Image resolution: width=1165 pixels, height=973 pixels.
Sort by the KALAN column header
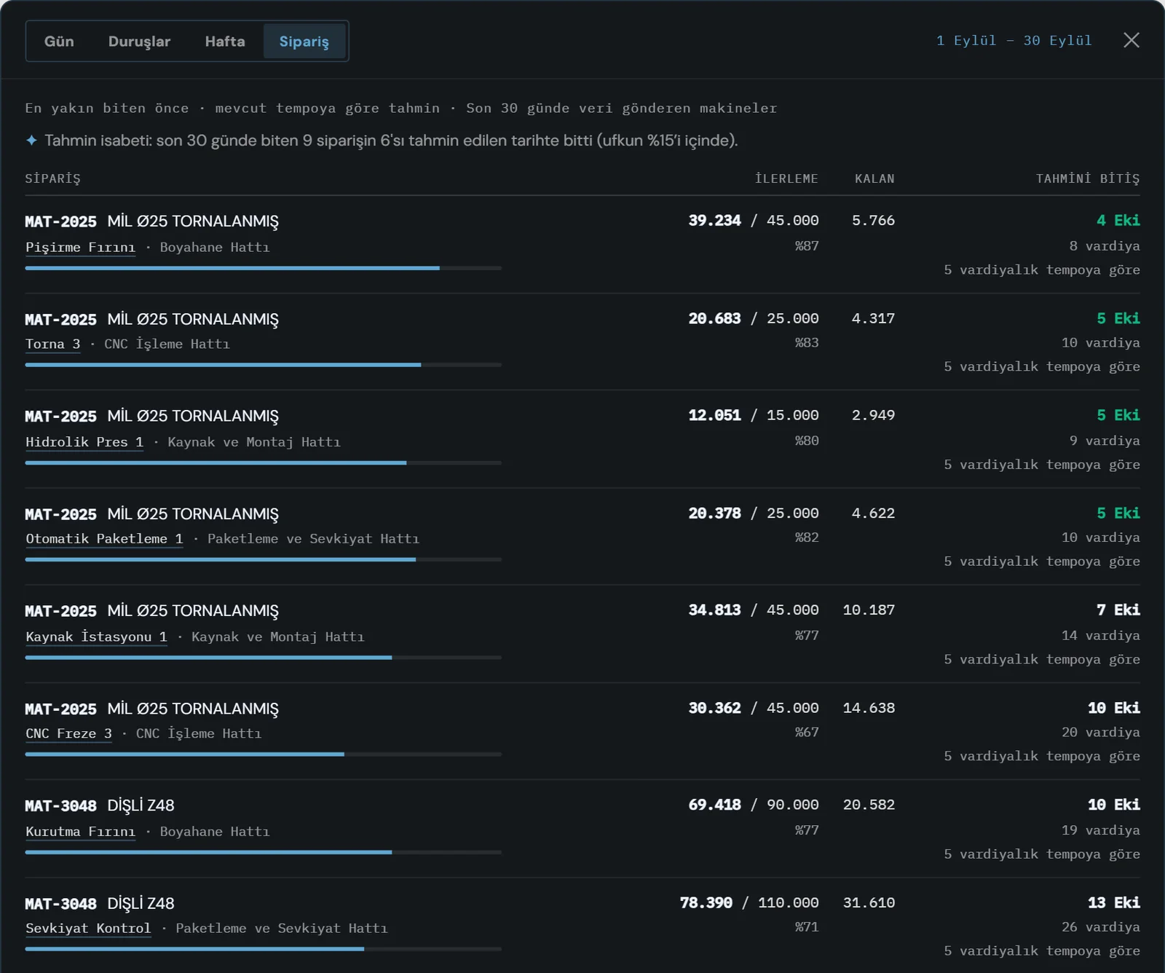tap(874, 178)
